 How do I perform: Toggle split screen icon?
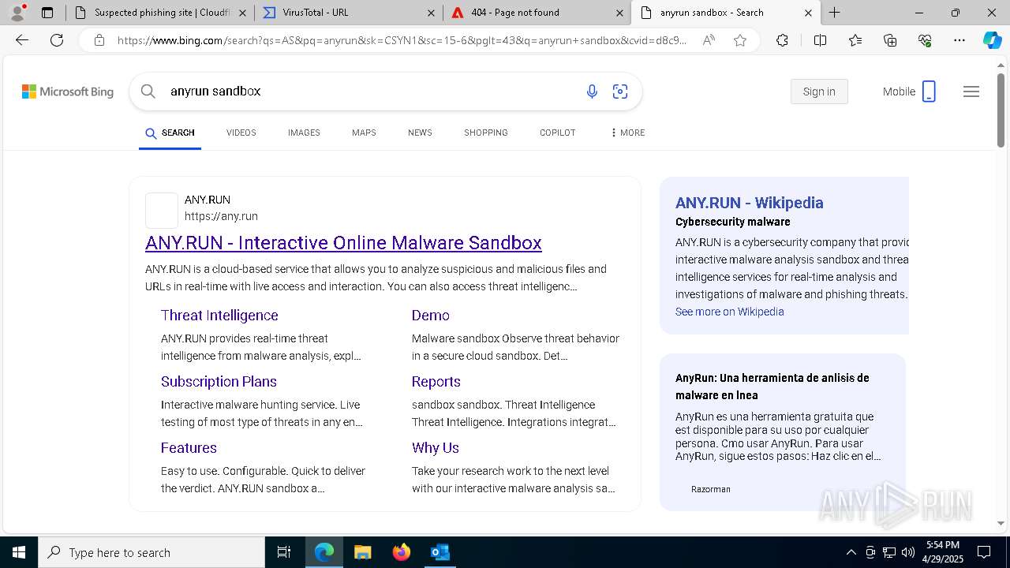[820, 40]
